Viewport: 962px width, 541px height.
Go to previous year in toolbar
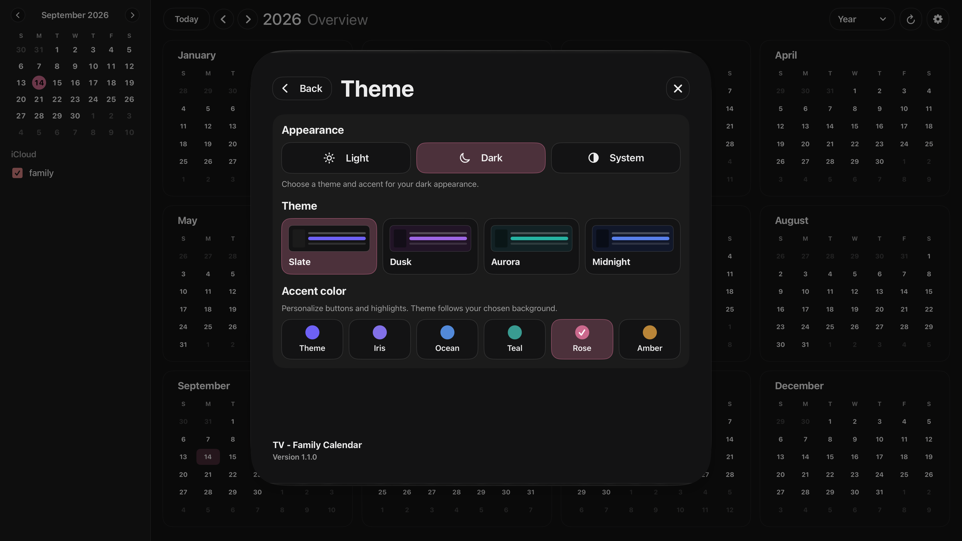(223, 19)
